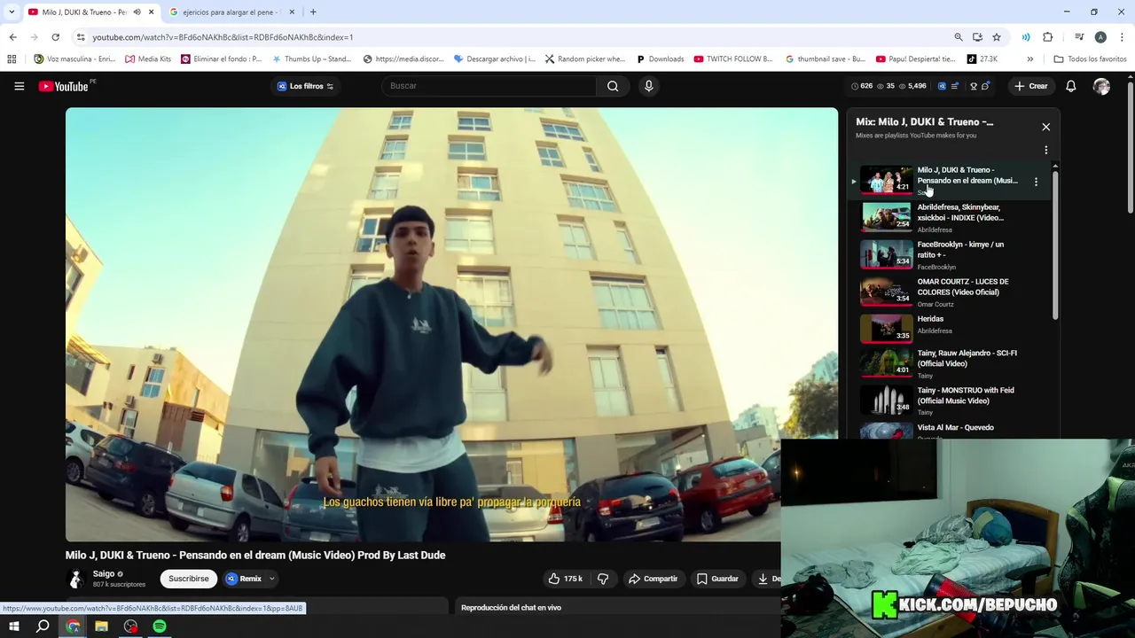Open Todos los favoritos folder
1135x638 pixels.
pos(1090,59)
